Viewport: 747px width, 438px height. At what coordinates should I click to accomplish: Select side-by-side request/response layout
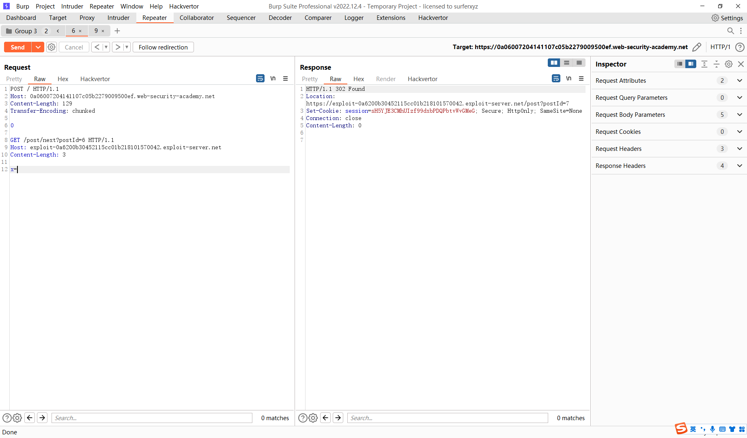pyautogui.click(x=554, y=63)
